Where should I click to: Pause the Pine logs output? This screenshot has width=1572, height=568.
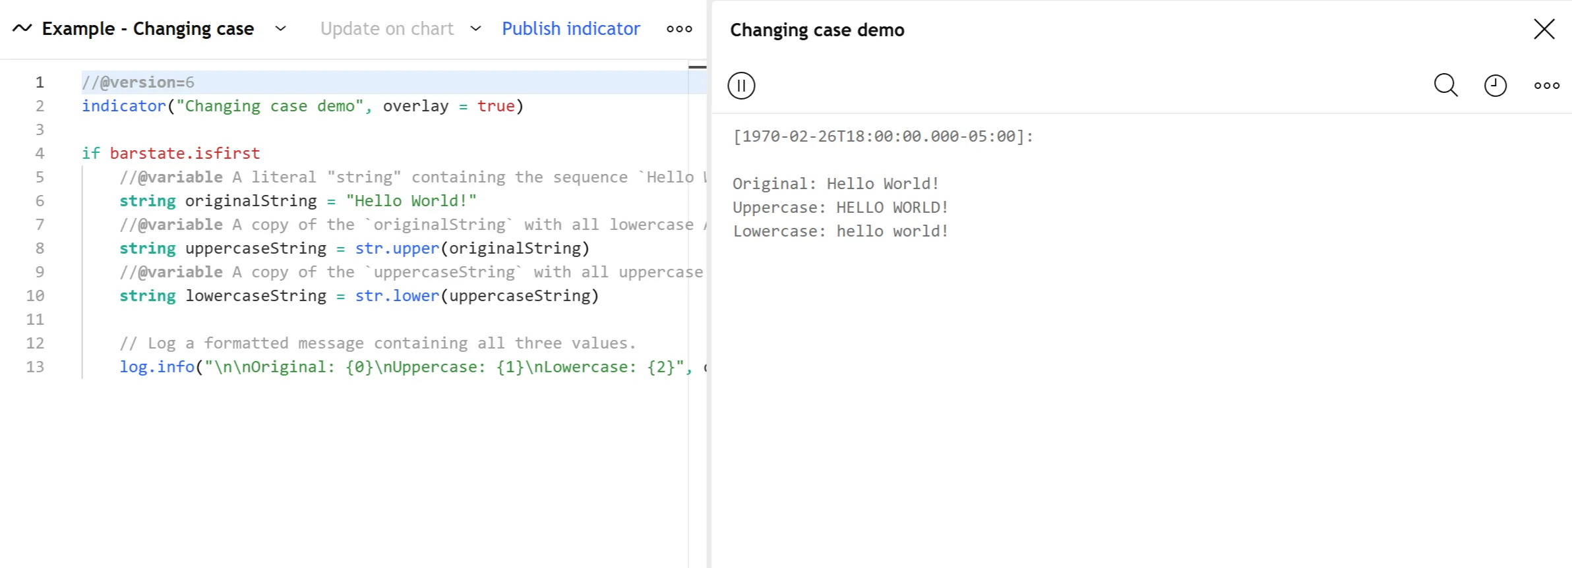[741, 86]
